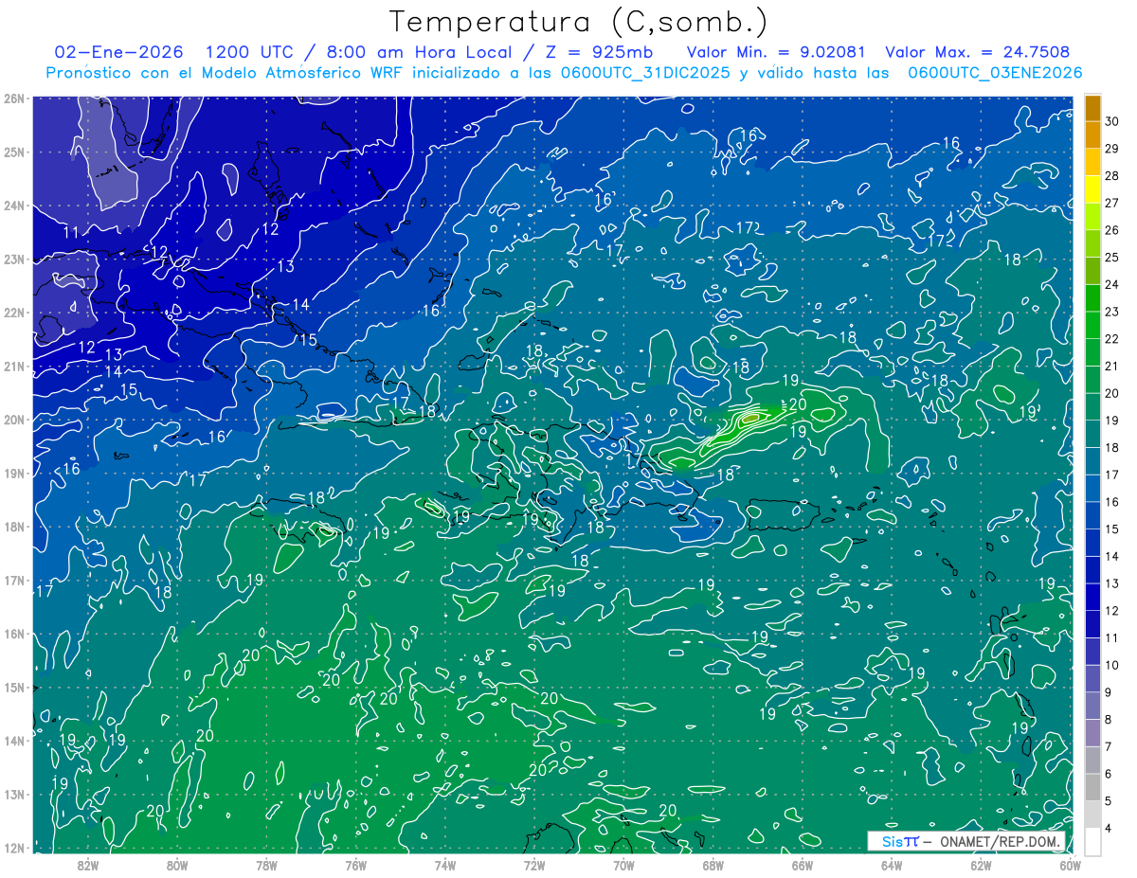Click the '14N' latitude axis label
The width and height of the screenshot is (1137, 878).
pos(13,741)
